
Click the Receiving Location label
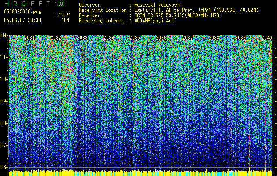(103, 10)
